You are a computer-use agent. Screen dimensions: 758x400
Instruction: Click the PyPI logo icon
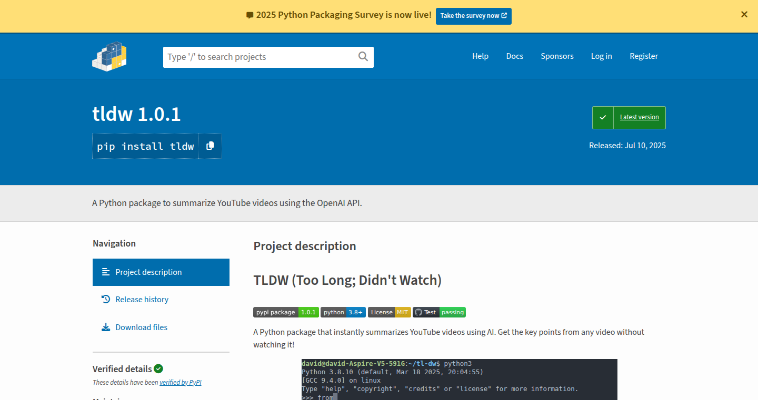[x=109, y=56]
